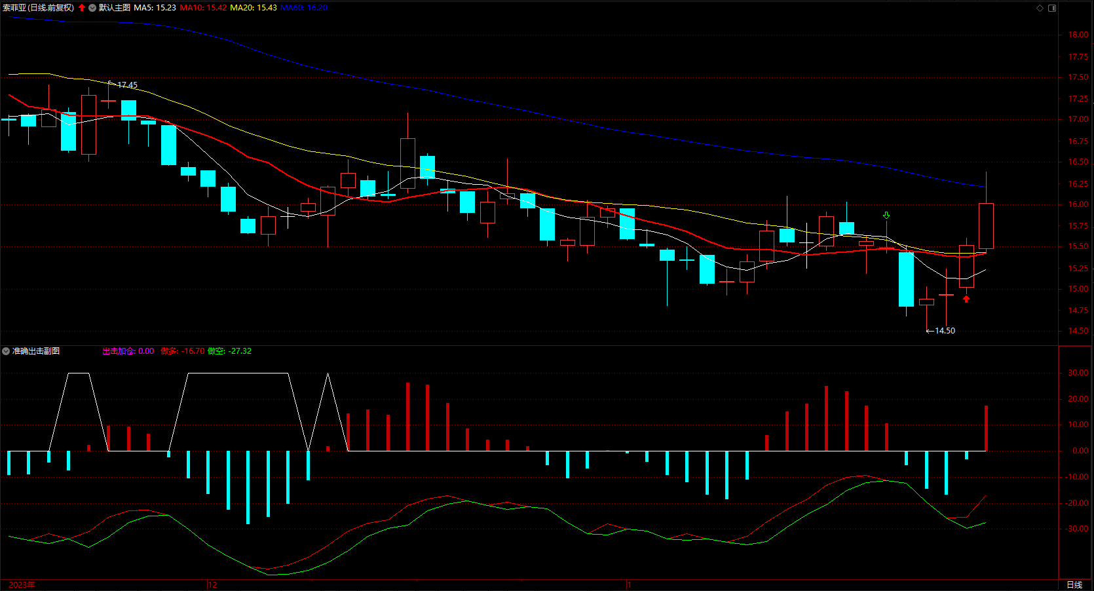Click the last red histogram bar in sub-chart
Screen dimensions: 1094x591
986,429
